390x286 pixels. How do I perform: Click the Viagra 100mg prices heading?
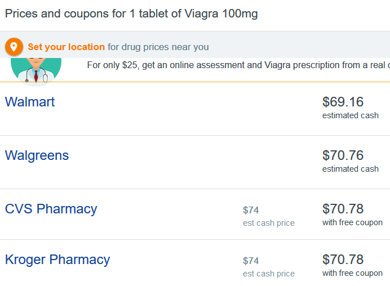[131, 14]
